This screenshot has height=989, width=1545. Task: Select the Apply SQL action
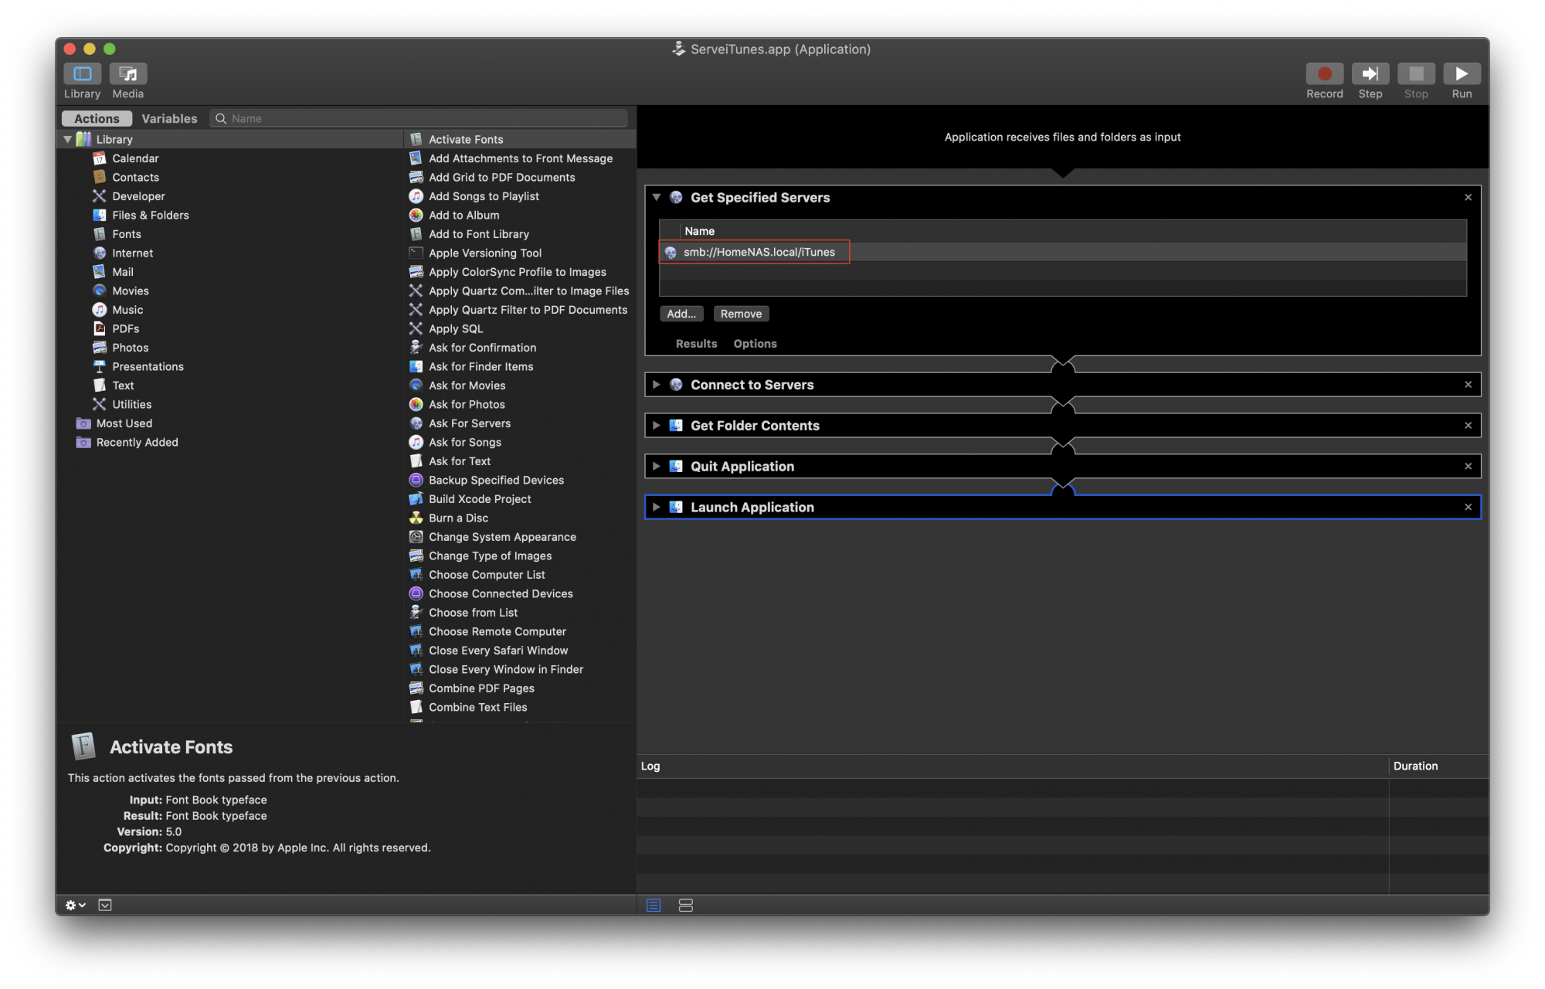pos(456,328)
